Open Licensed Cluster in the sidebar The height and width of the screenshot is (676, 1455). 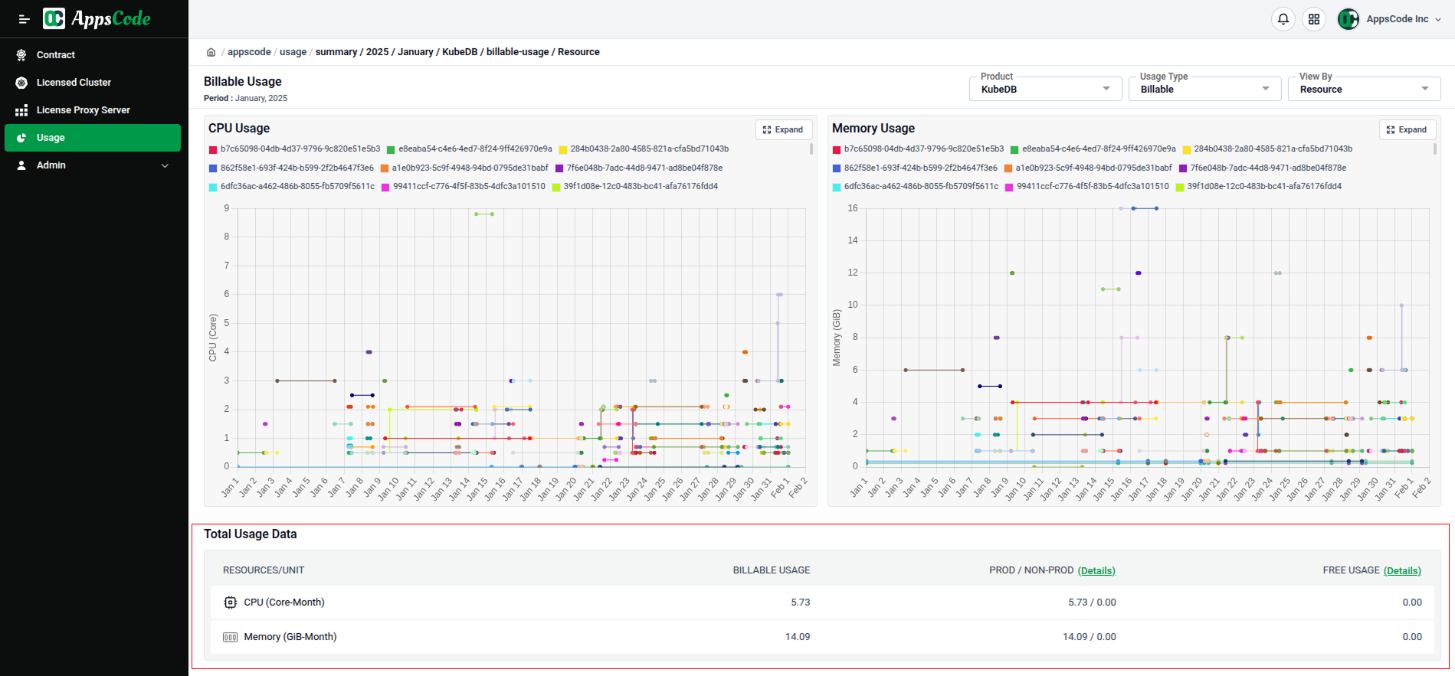[x=74, y=83]
